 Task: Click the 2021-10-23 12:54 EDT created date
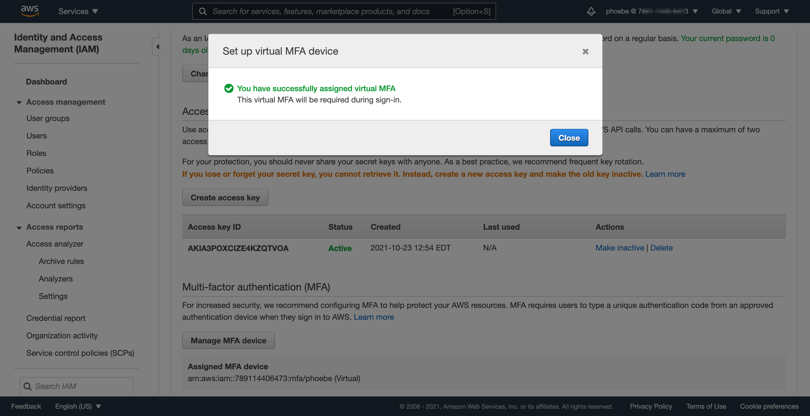(410, 248)
